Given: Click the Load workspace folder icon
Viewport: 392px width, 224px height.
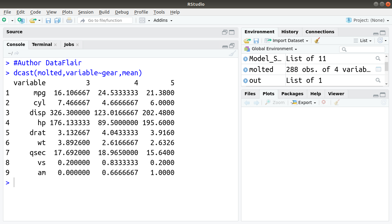Looking at the screenshot, I should point(247,41).
